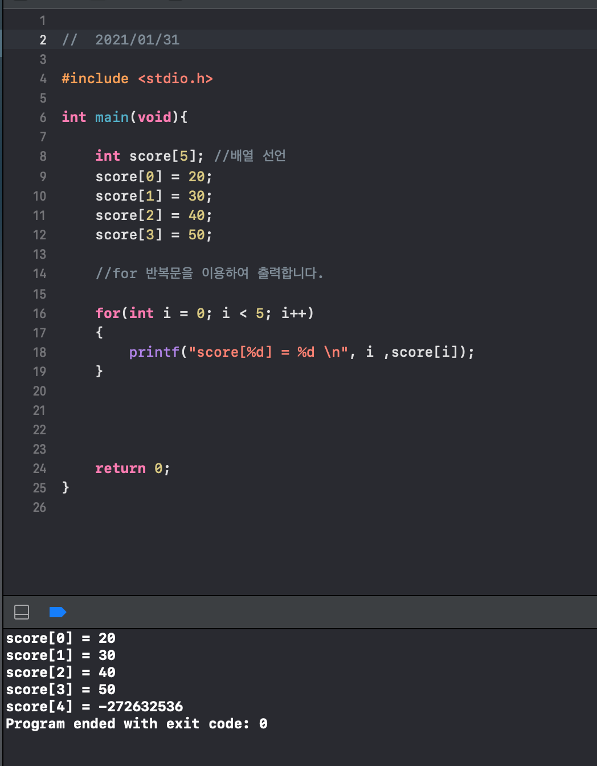The width and height of the screenshot is (597, 766).
Task: Click on 'score[2] = 40;' line
Action: click(154, 215)
